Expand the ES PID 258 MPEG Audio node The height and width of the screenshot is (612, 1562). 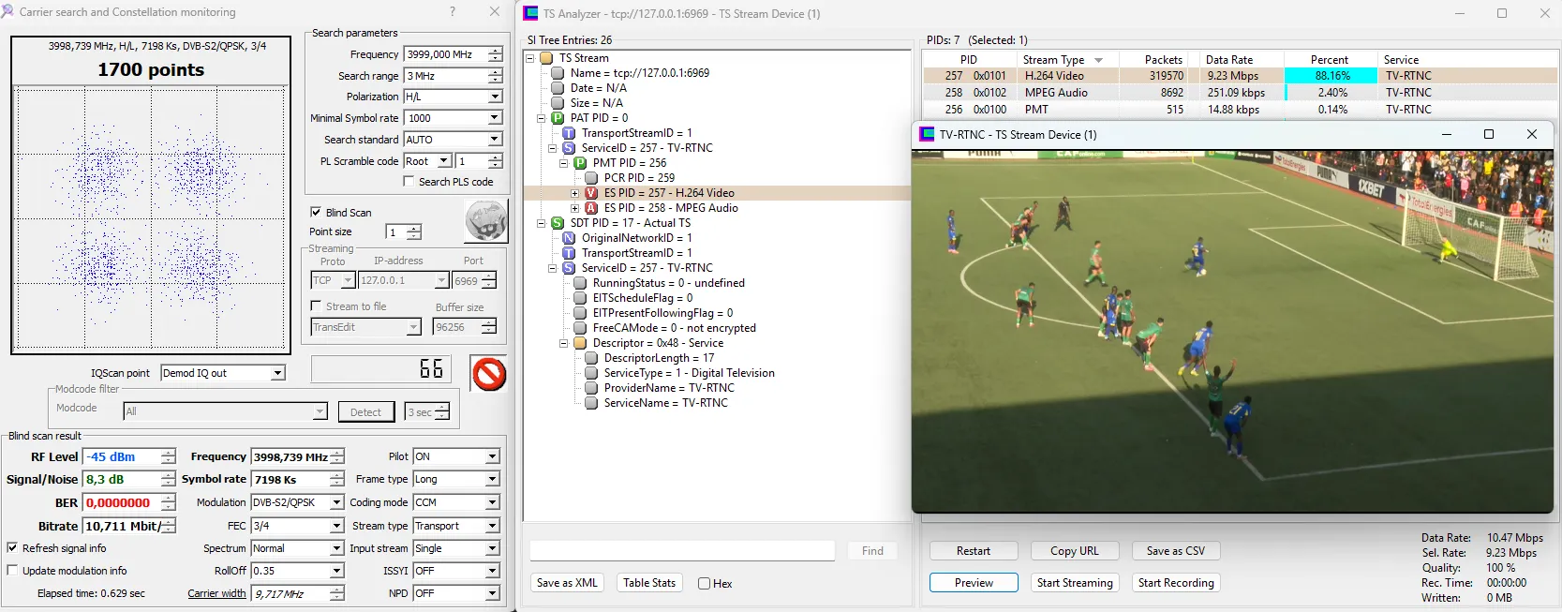574,208
